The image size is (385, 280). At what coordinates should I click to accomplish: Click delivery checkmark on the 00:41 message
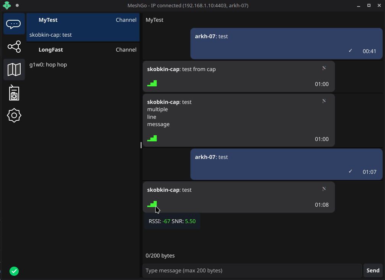tap(350, 50)
